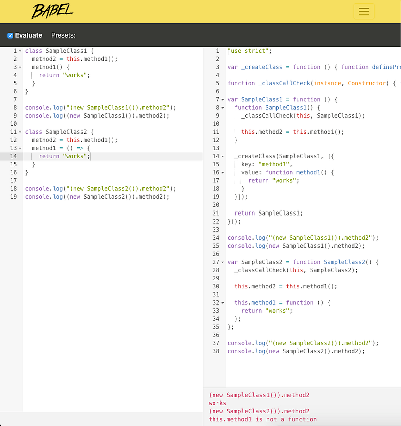
Task: Click the "use strict" output line
Action: coord(250,51)
